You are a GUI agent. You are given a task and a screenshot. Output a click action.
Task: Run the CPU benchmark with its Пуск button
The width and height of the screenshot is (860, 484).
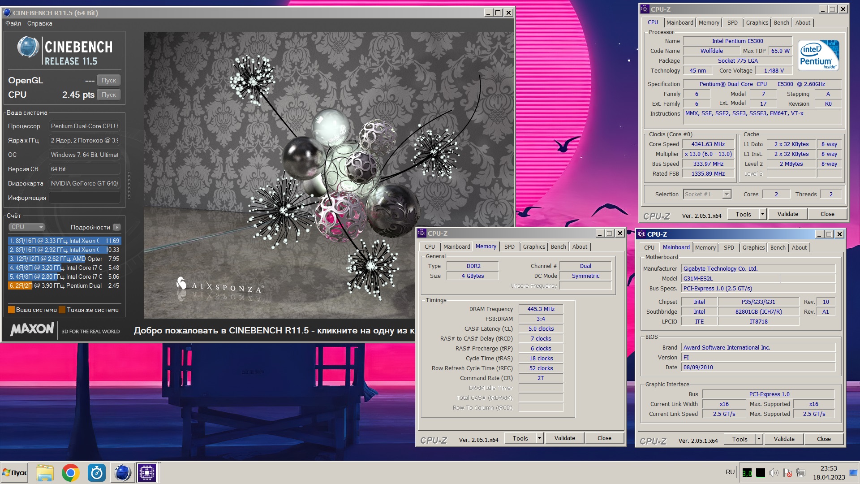(109, 95)
